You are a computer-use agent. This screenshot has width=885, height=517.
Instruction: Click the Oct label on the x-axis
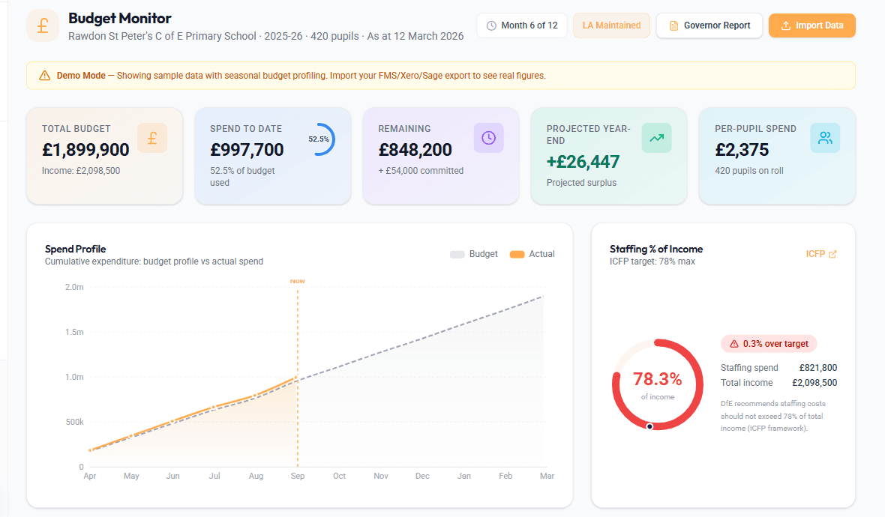(339, 476)
